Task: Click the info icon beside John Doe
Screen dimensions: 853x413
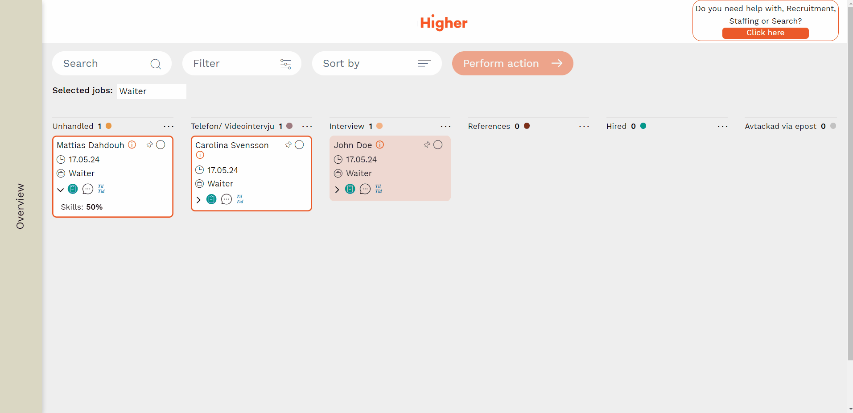Action: point(380,145)
